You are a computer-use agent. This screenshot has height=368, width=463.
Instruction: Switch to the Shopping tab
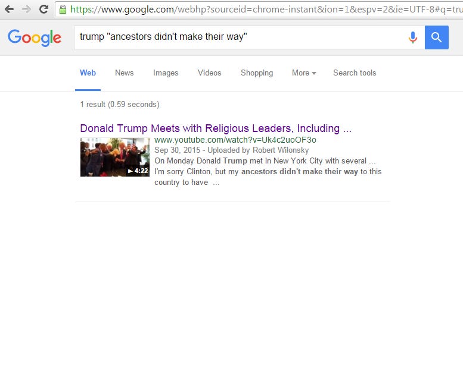[257, 73]
